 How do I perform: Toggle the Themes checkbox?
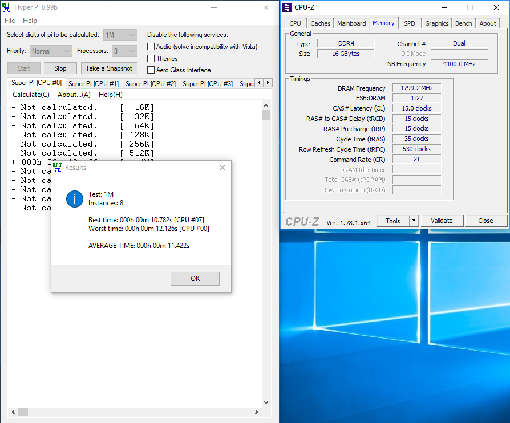click(151, 59)
